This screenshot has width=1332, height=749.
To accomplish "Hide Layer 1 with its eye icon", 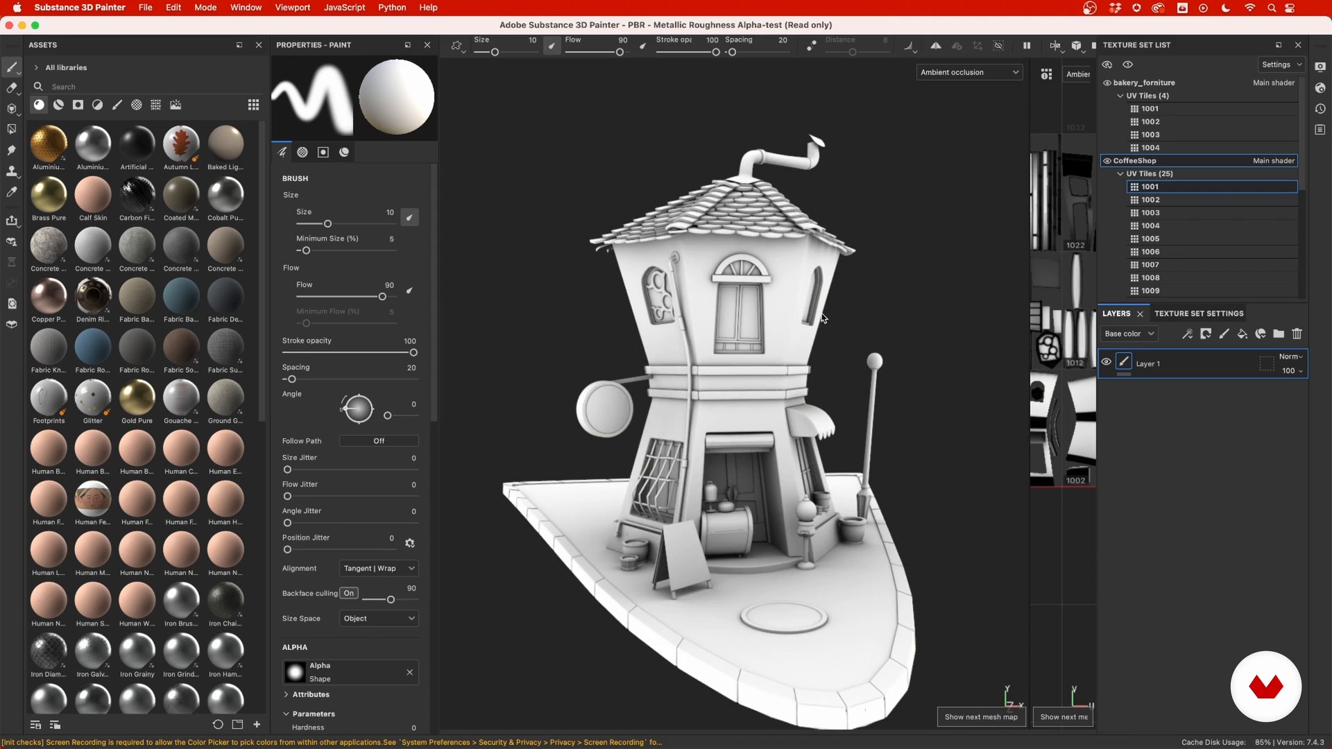I will [x=1107, y=362].
